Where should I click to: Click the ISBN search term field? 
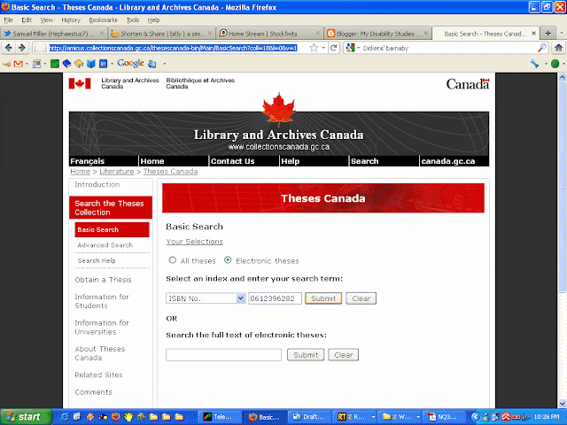pyautogui.click(x=275, y=298)
